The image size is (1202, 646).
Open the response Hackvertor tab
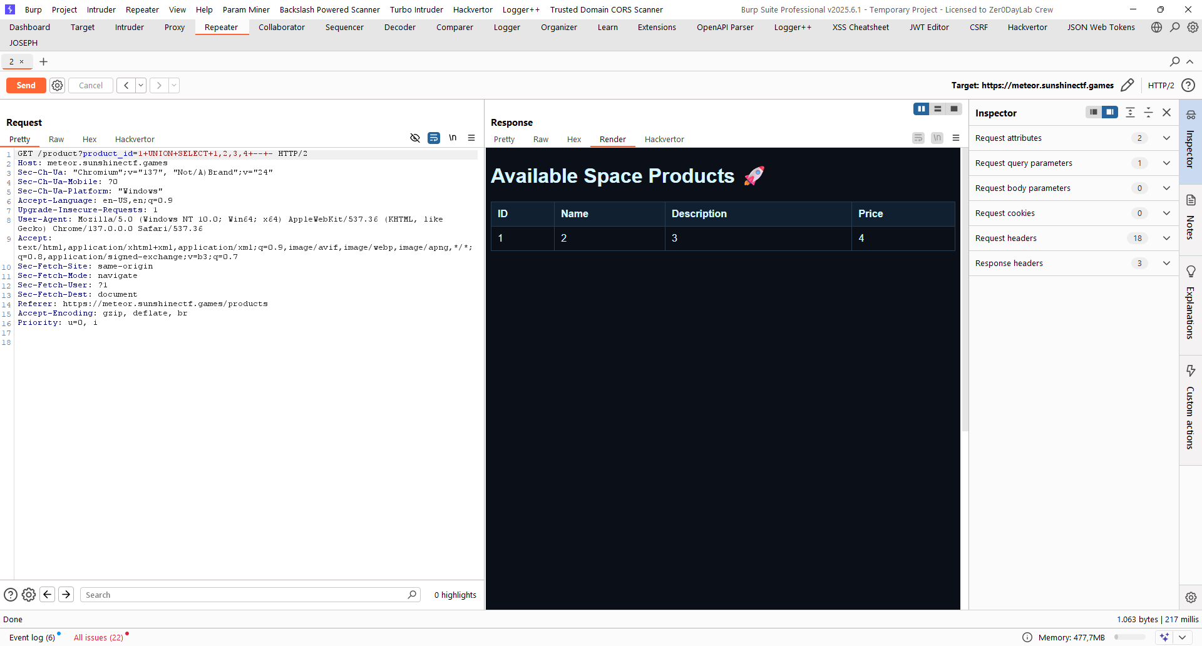tap(664, 139)
